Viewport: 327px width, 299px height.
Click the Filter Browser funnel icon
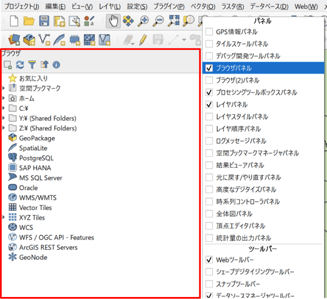(x=32, y=65)
